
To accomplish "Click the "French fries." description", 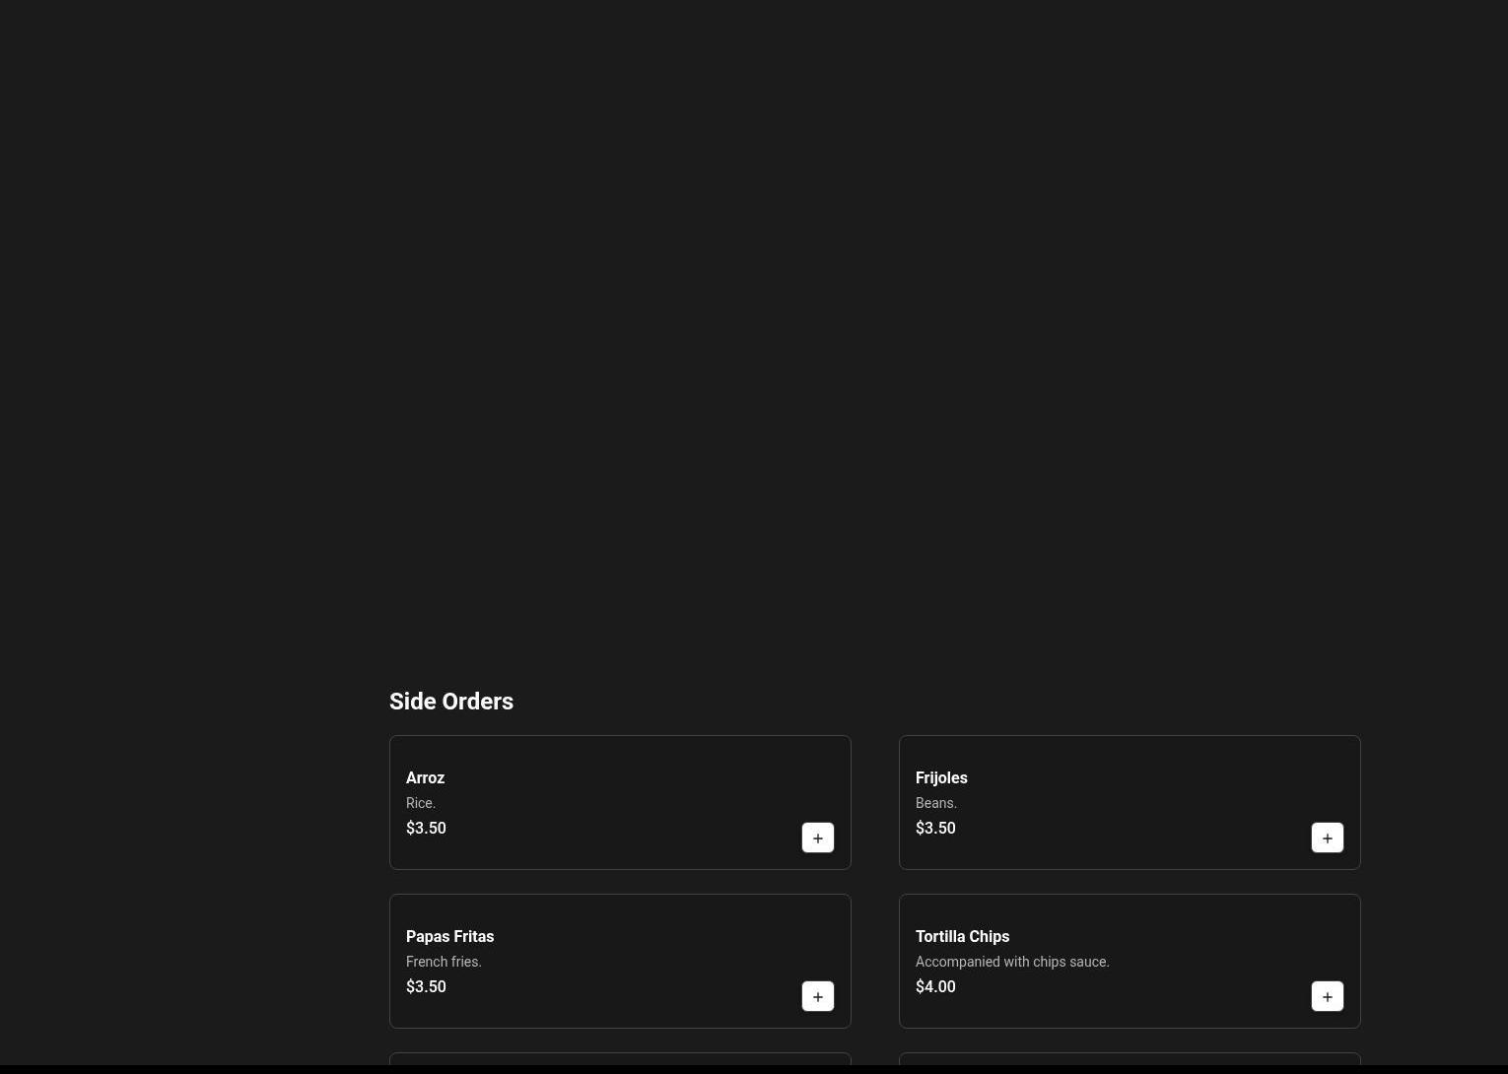I will click(444, 962).
